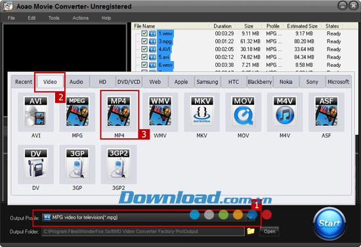The height and width of the screenshot is (247, 361).
Task: Toggle the 5.avi file checkbox
Action: pos(144,57)
